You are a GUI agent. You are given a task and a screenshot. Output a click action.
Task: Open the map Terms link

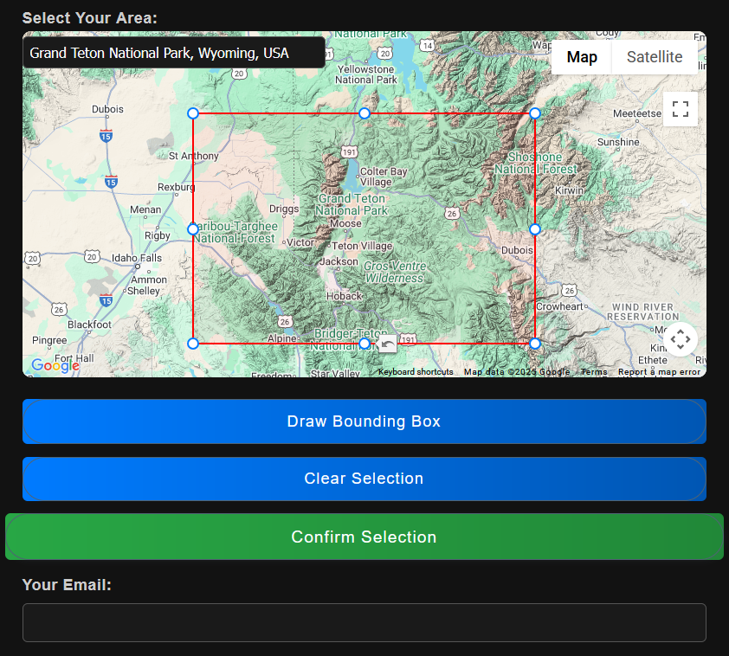click(x=594, y=371)
